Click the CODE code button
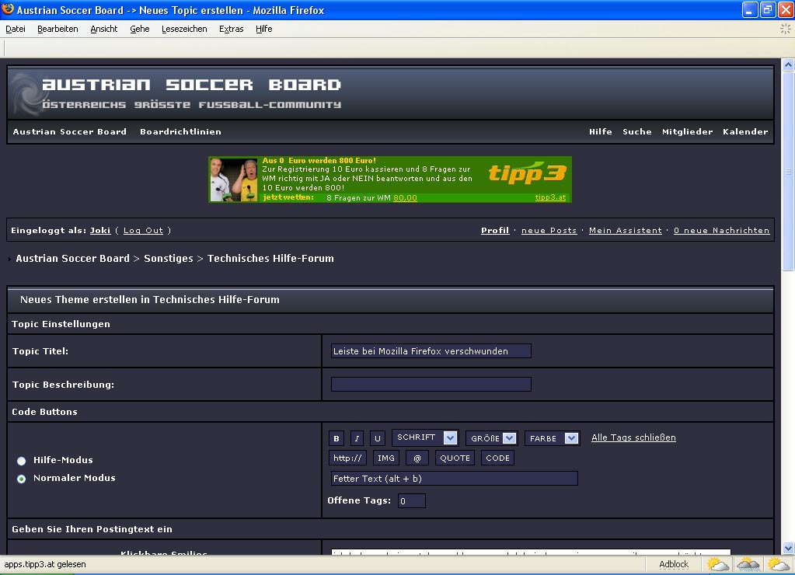This screenshot has width=795, height=575. click(498, 458)
